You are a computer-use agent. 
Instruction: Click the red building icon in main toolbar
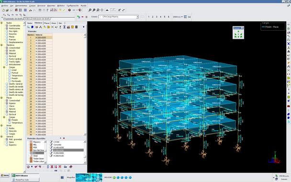(16, 10)
